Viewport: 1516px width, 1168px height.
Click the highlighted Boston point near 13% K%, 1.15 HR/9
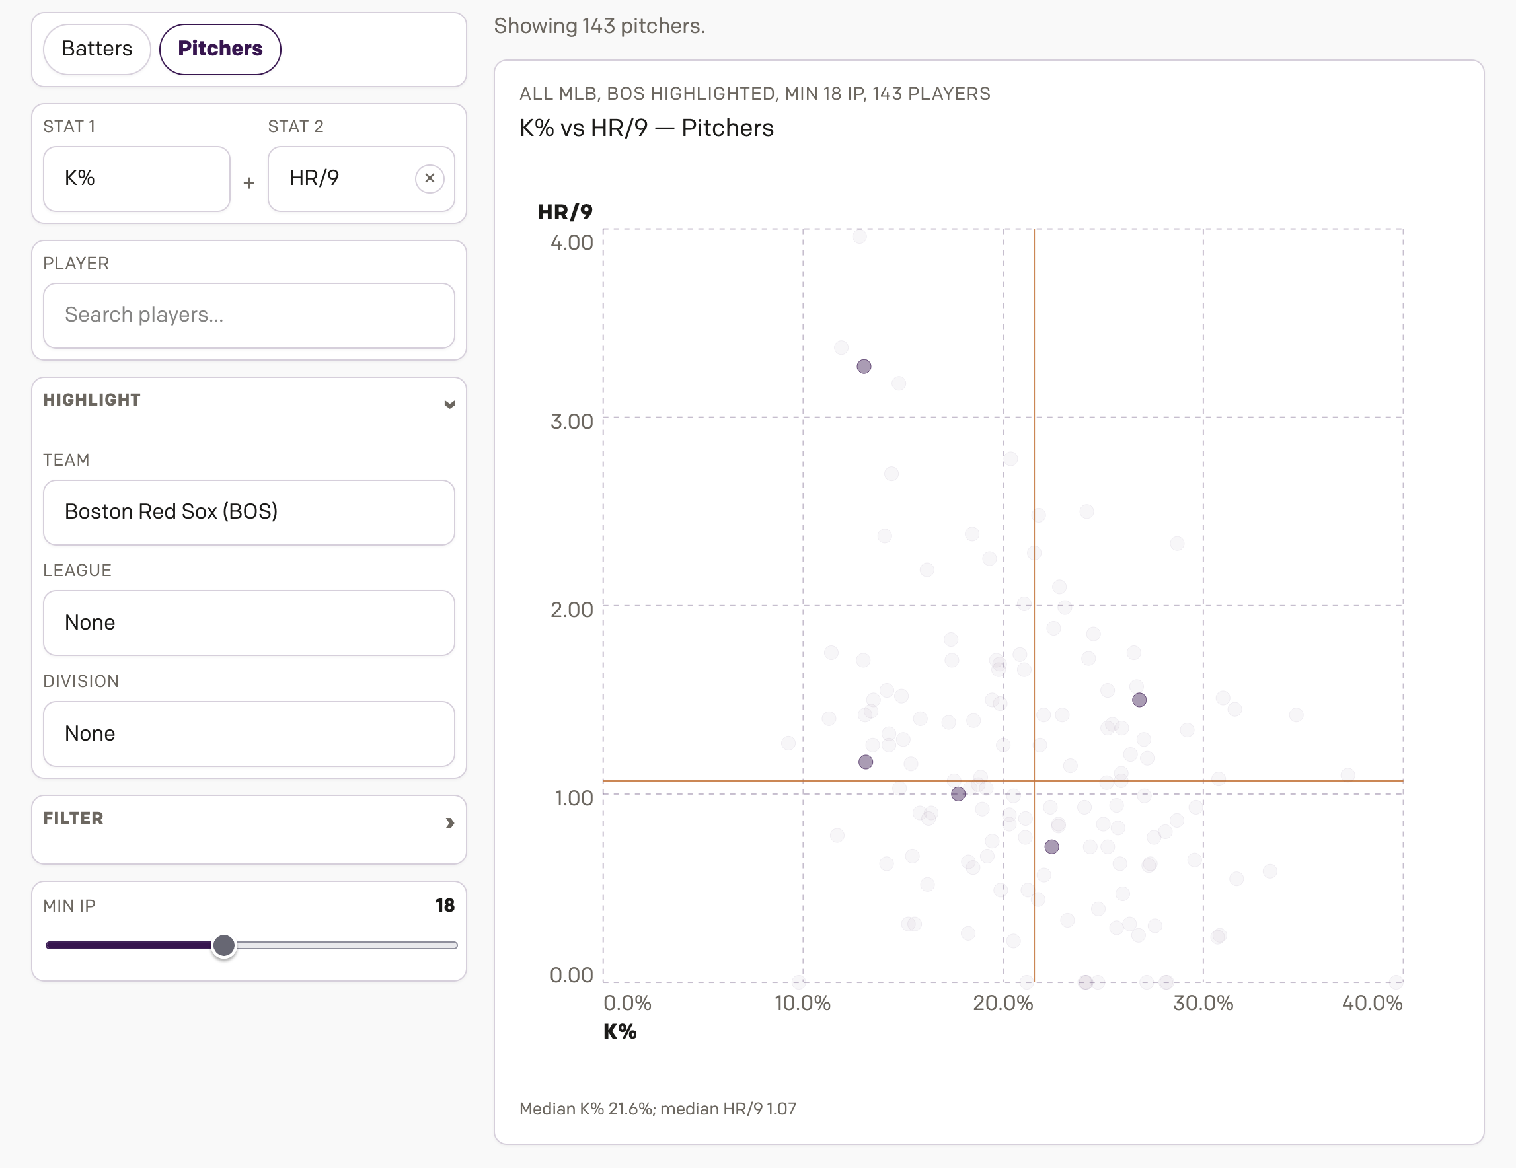point(866,762)
